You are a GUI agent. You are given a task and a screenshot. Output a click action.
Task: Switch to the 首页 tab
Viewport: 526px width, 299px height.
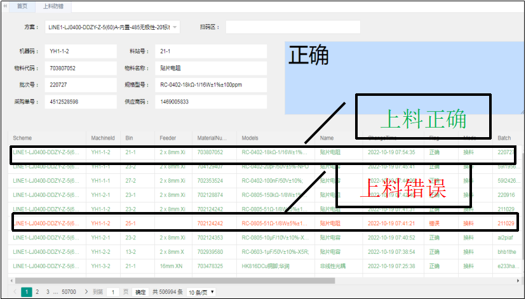click(21, 6)
